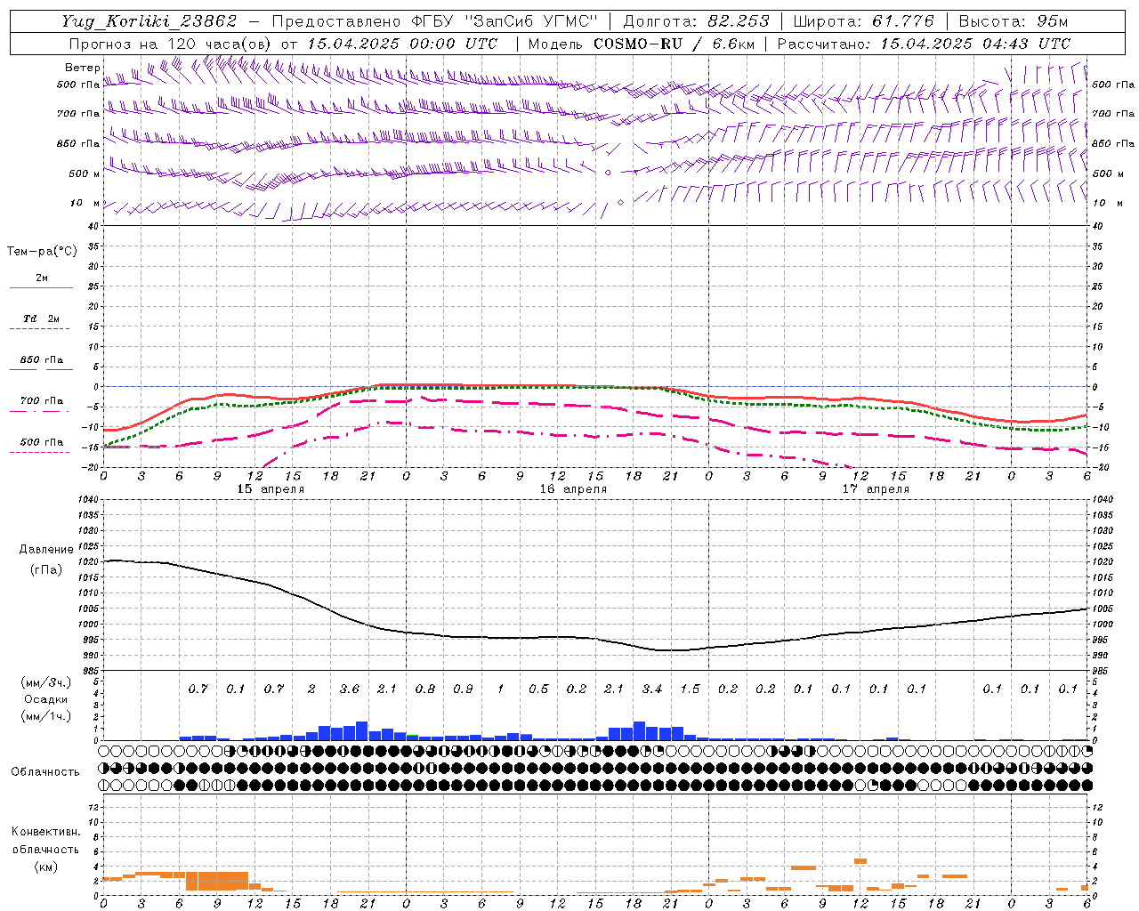Click the Осадки precipitation label
The image size is (1139, 911).
45,699
